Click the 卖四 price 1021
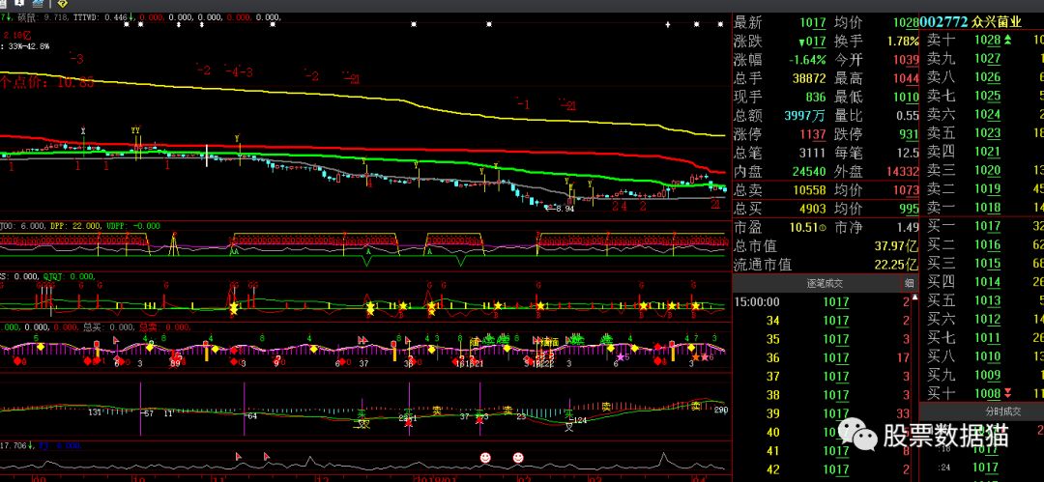1044x482 pixels. 987,152
